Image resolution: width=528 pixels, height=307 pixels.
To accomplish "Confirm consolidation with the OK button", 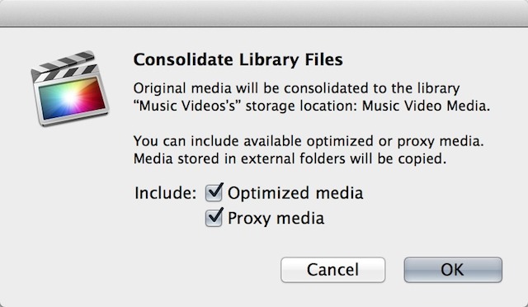I will [453, 270].
